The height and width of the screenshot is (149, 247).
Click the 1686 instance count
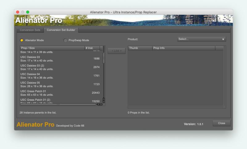click(x=96, y=59)
